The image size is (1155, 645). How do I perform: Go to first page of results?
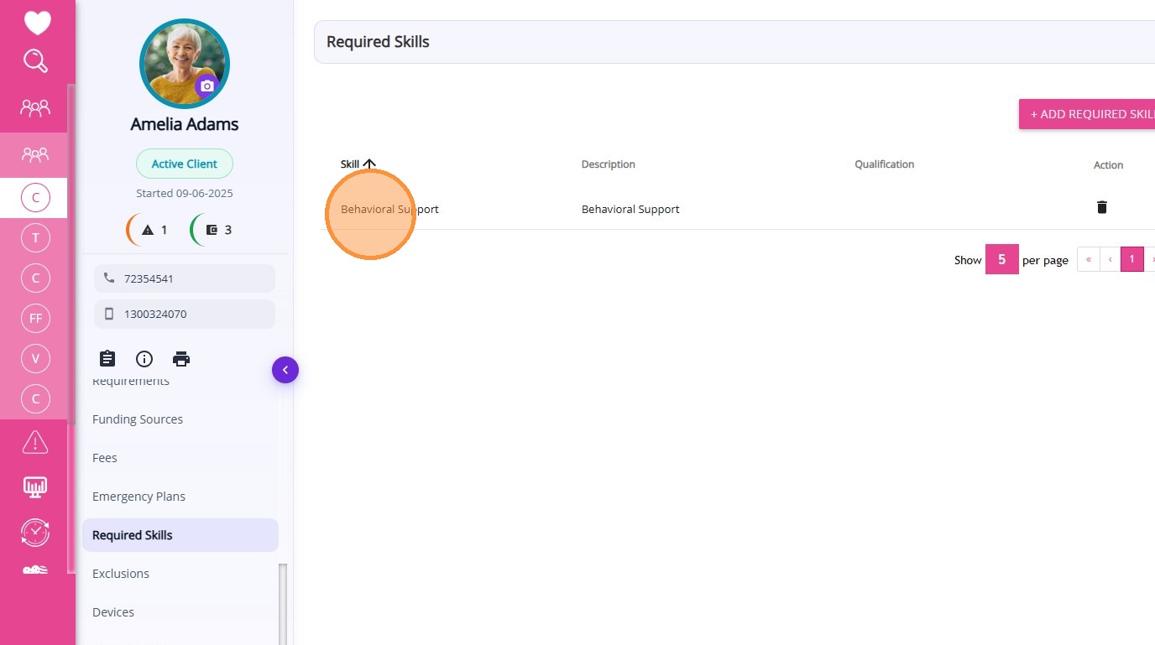(1089, 260)
